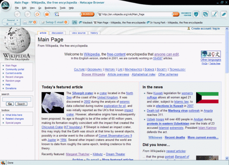Click the sidebar Search button
The height and width of the screenshot is (165, 229).
tap(21, 104)
